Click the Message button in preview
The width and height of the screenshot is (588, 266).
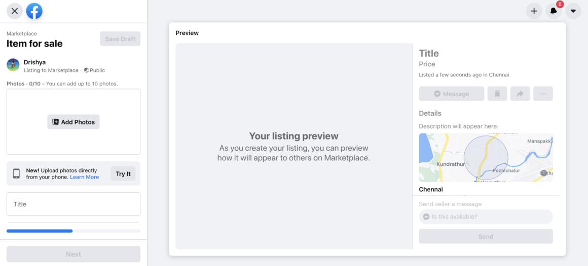point(451,94)
